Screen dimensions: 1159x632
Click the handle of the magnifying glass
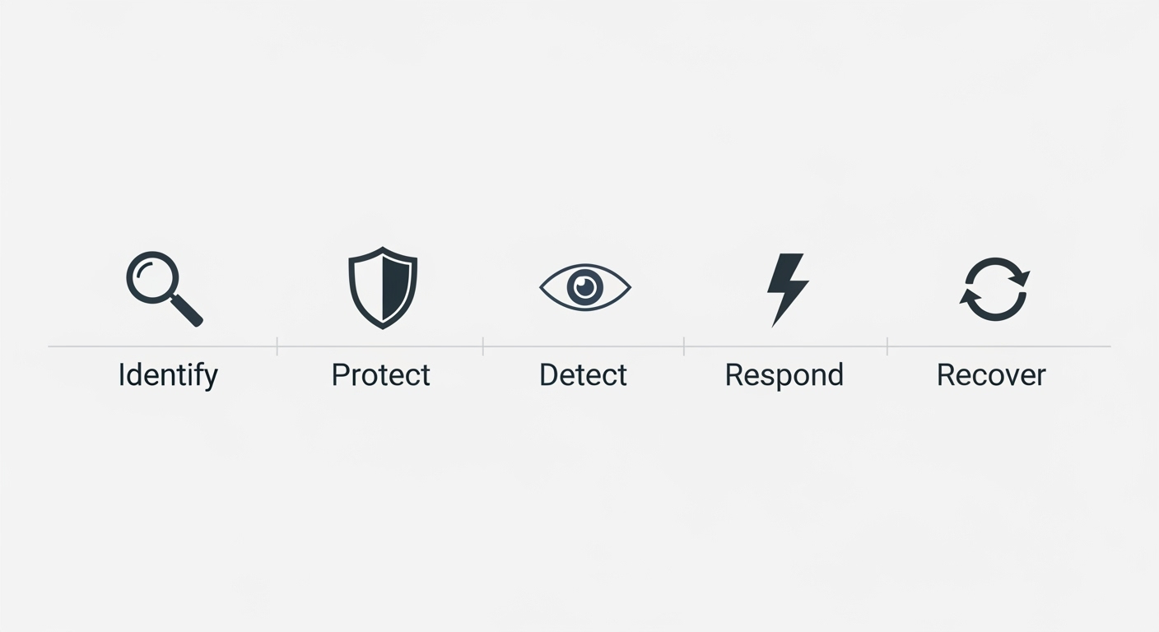(187, 311)
